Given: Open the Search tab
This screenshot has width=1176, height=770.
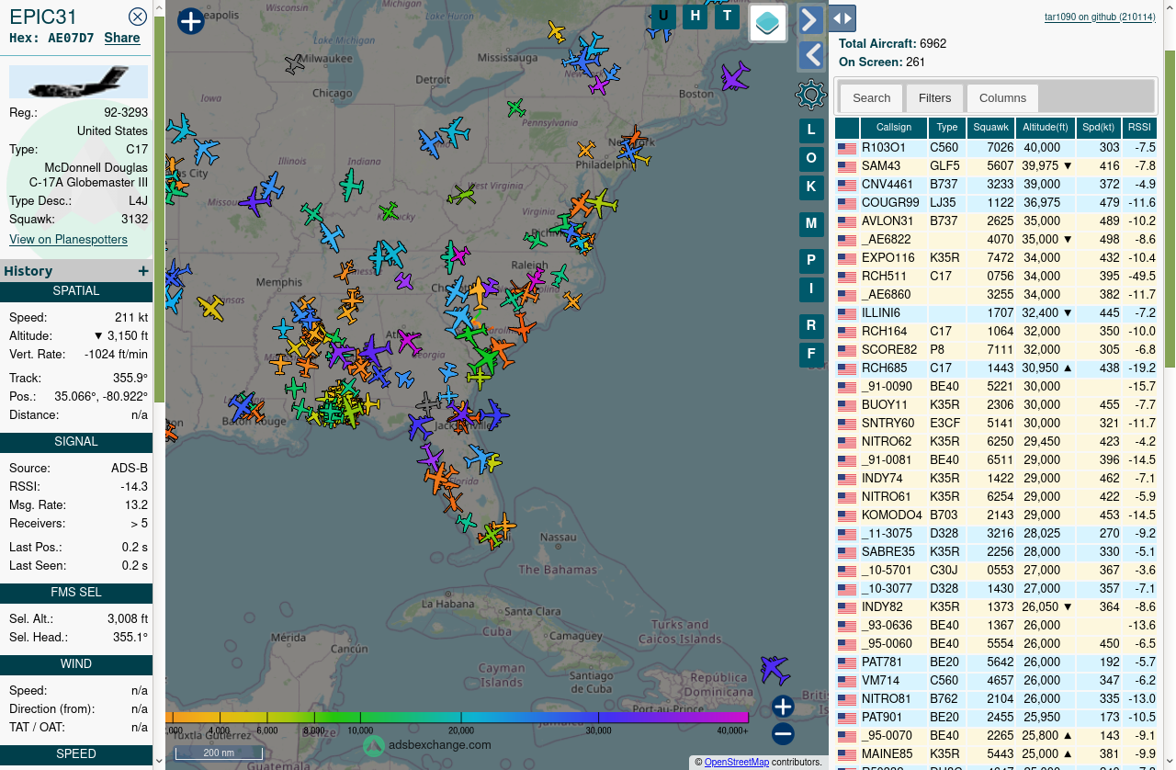Looking at the screenshot, I should click(x=871, y=98).
